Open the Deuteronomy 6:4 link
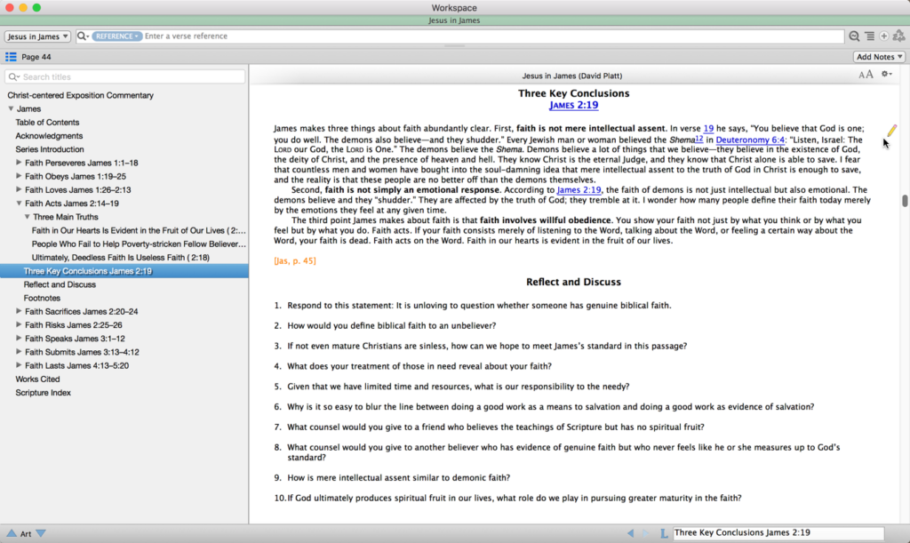Image resolution: width=910 pixels, height=543 pixels. (x=750, y=140)
